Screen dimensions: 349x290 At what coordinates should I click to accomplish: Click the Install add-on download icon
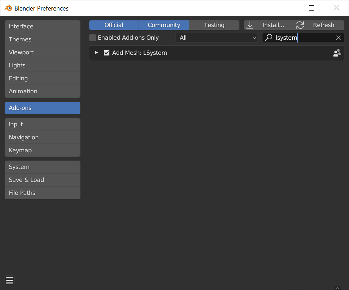click(x=250, y=25)
